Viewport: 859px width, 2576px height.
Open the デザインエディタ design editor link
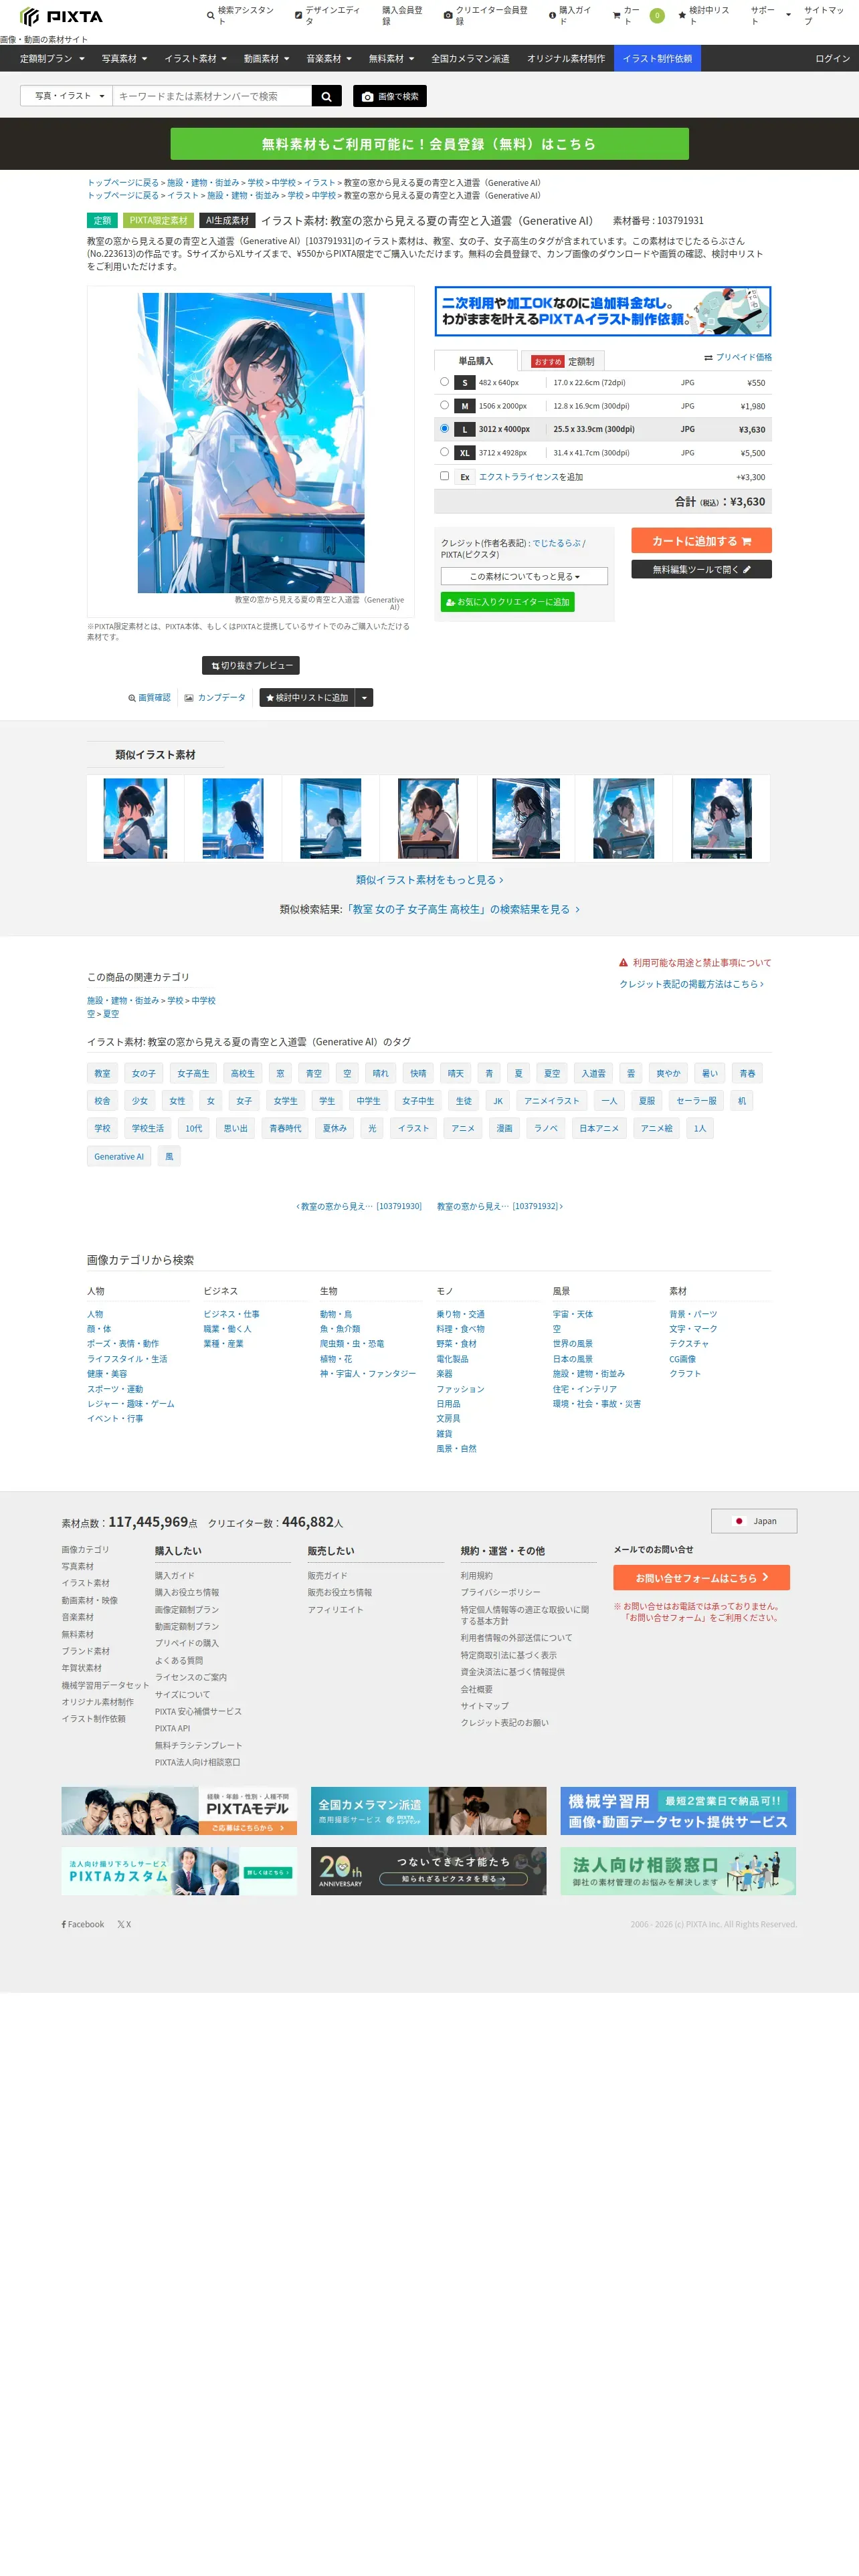pyautogui.click(x=328, y=16)
